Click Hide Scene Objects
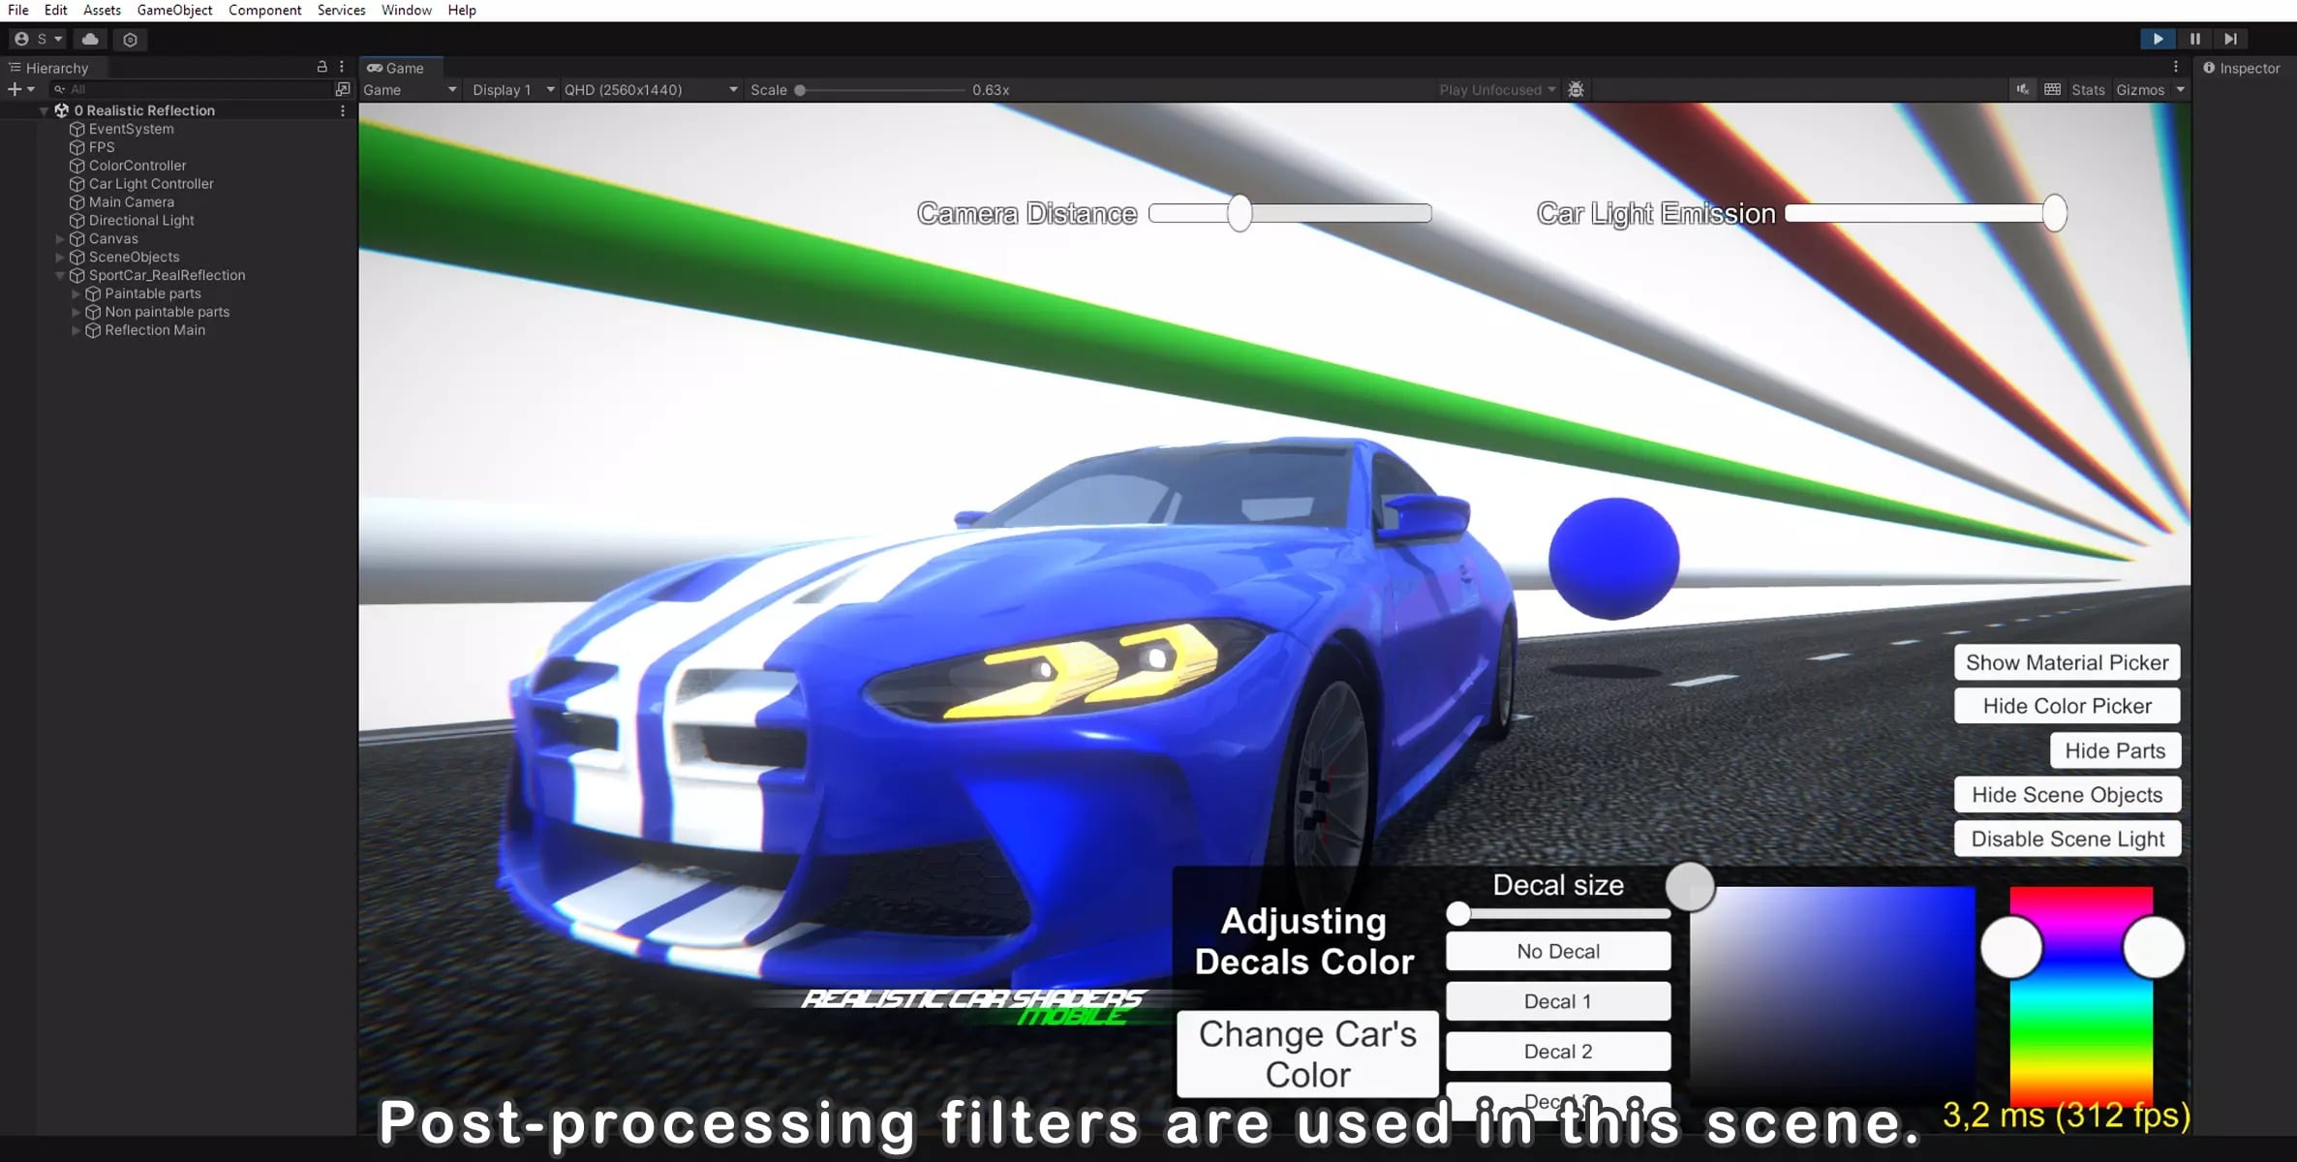This screenshot has width=2297, height=1162. tap(2067, 794)
